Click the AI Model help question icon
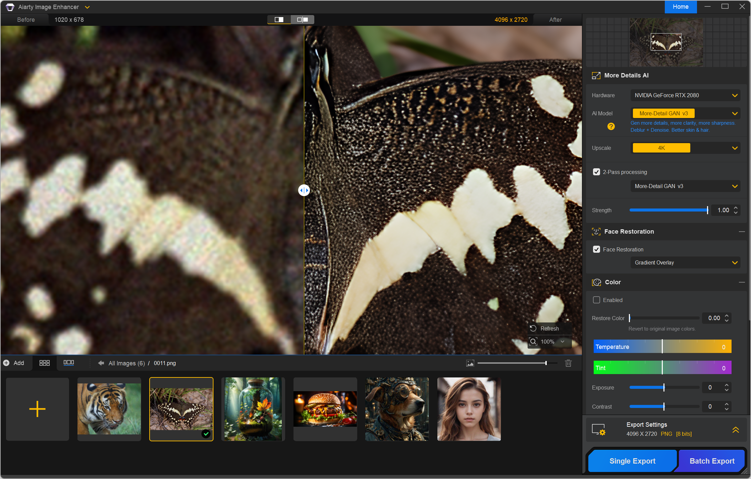The height and width of the screenshot is (479, 751). [611, 126]
